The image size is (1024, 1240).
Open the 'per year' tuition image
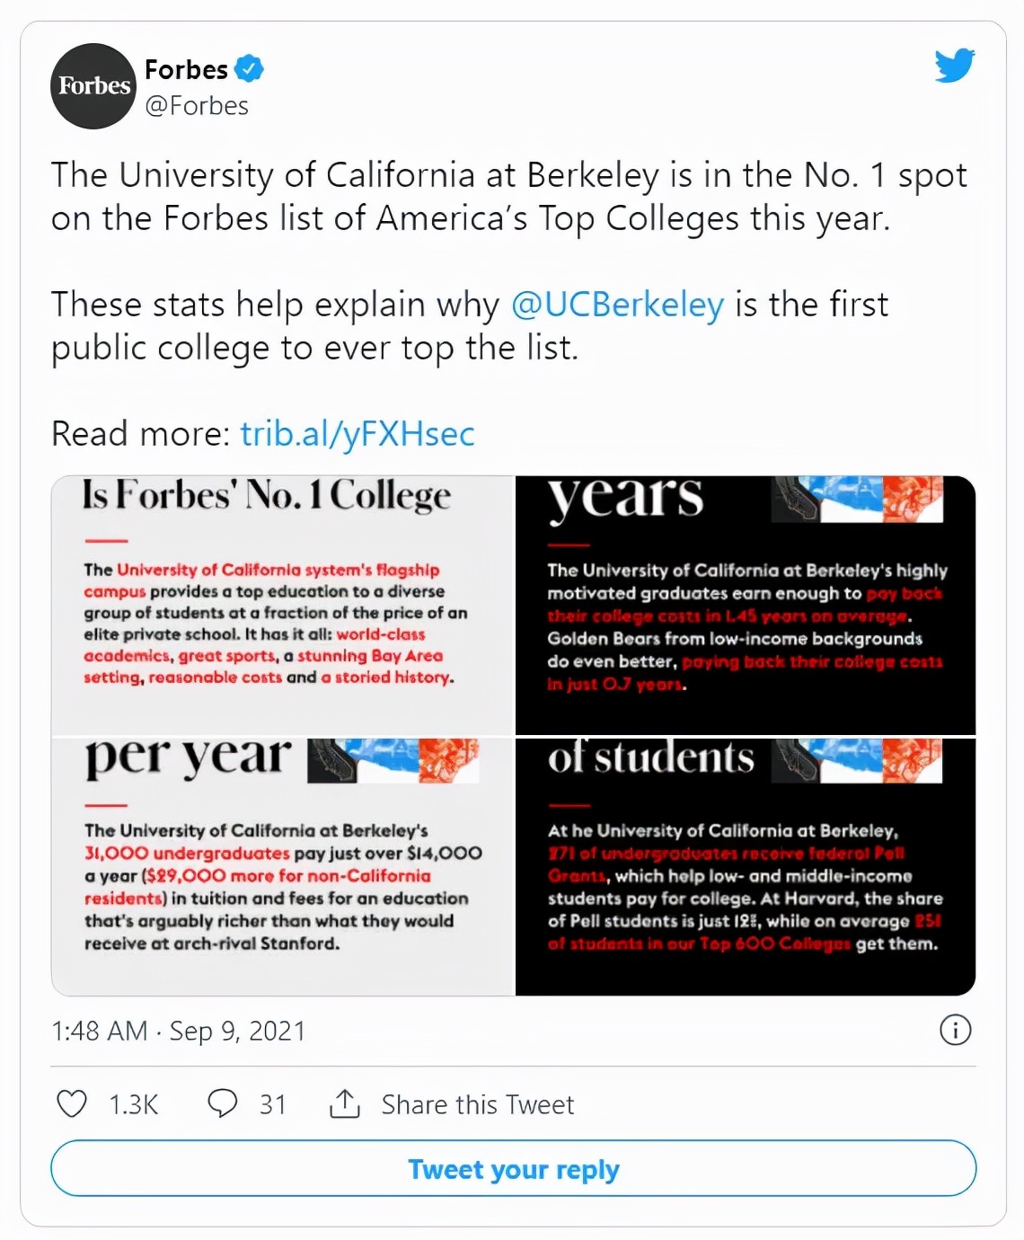[283, 866]
